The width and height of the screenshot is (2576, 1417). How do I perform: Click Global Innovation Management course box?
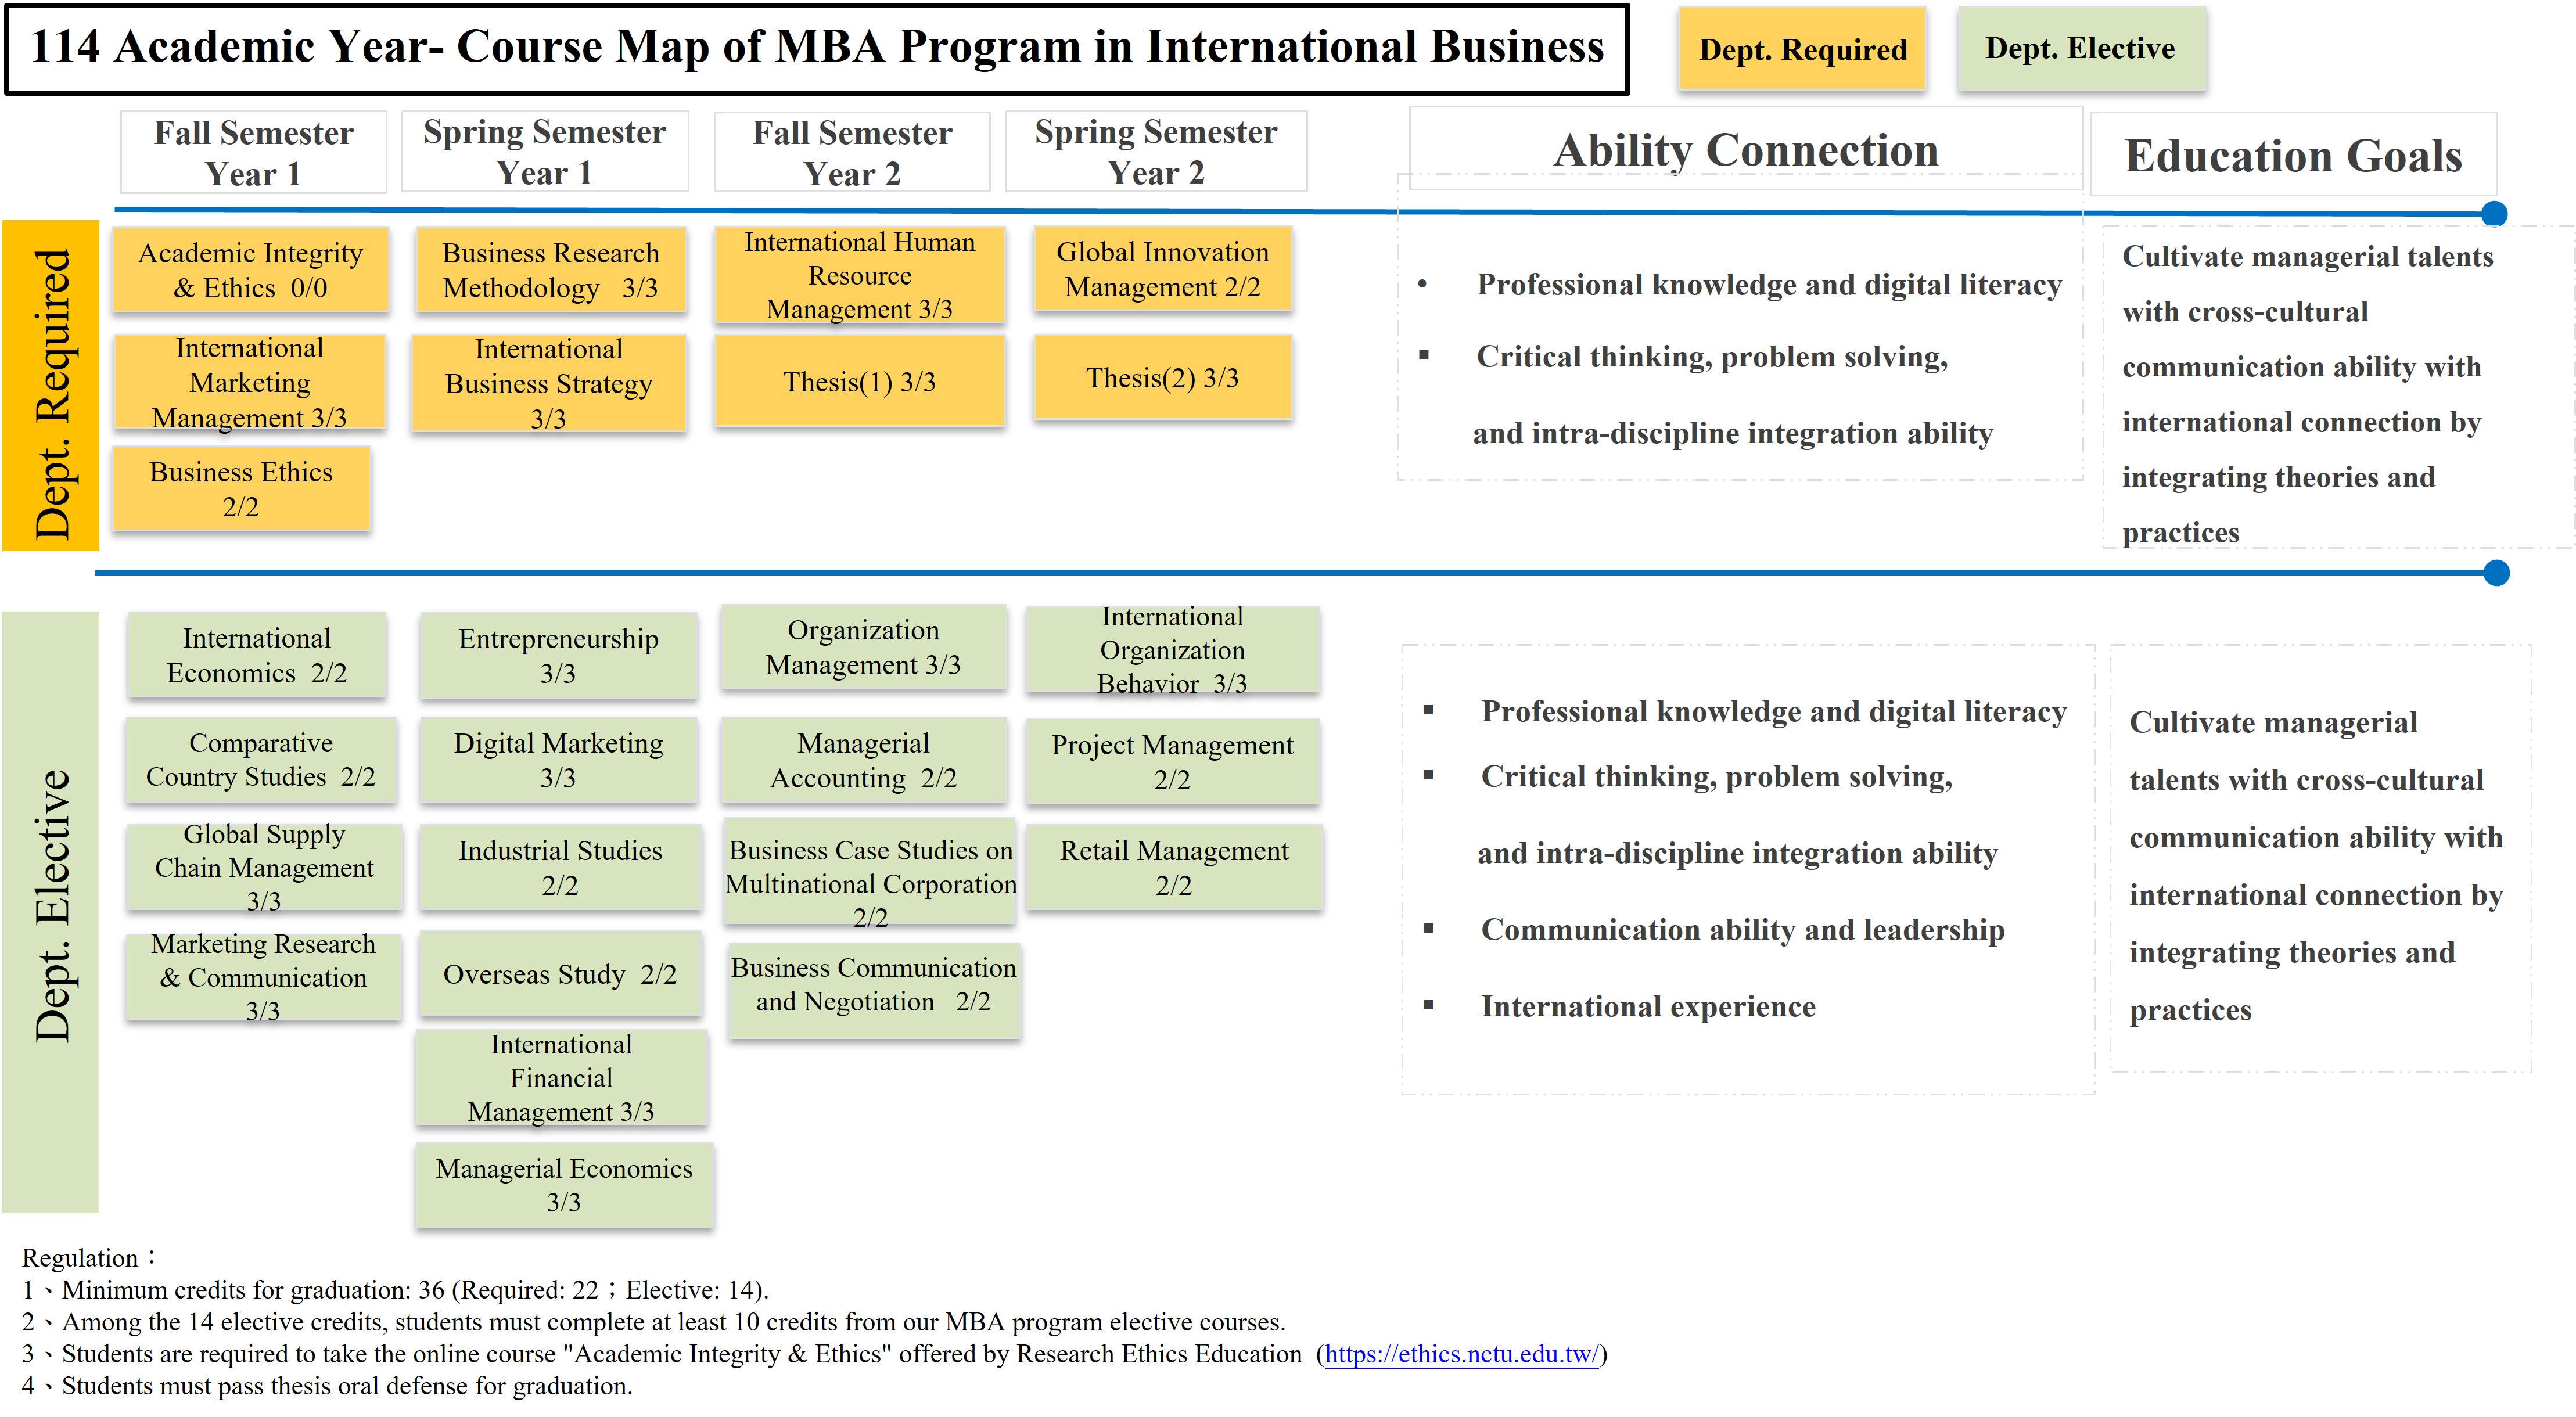click(x=1162, y=269)
